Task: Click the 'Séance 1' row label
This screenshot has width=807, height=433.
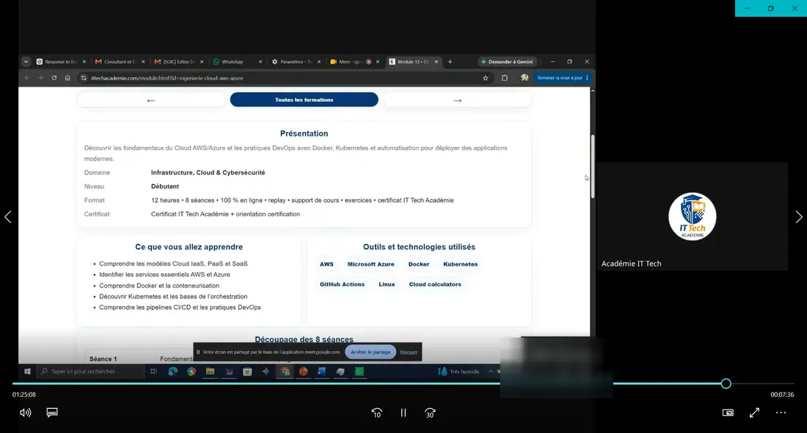Action: click(103, 359)
